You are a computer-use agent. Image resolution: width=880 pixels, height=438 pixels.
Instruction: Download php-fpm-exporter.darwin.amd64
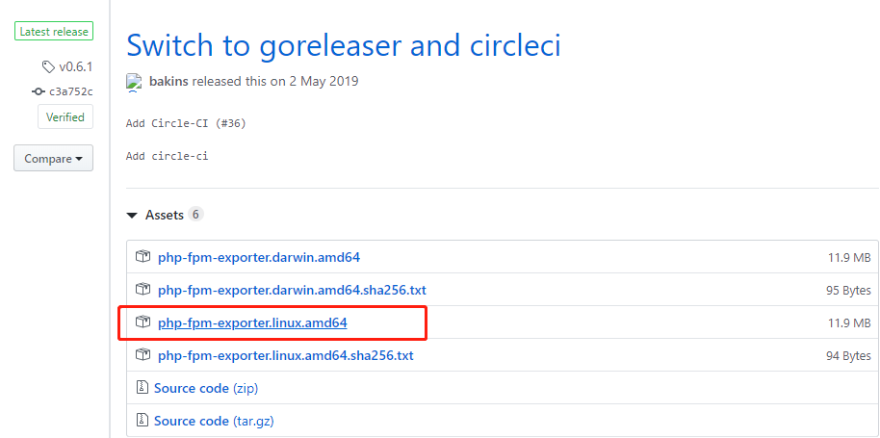259,258
